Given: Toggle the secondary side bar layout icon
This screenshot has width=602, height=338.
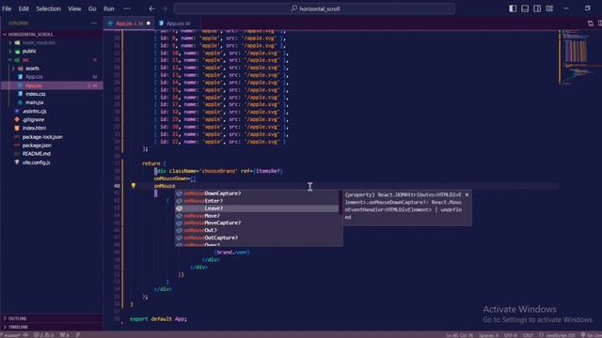Looking at the screenshot, I should [537, 8].
